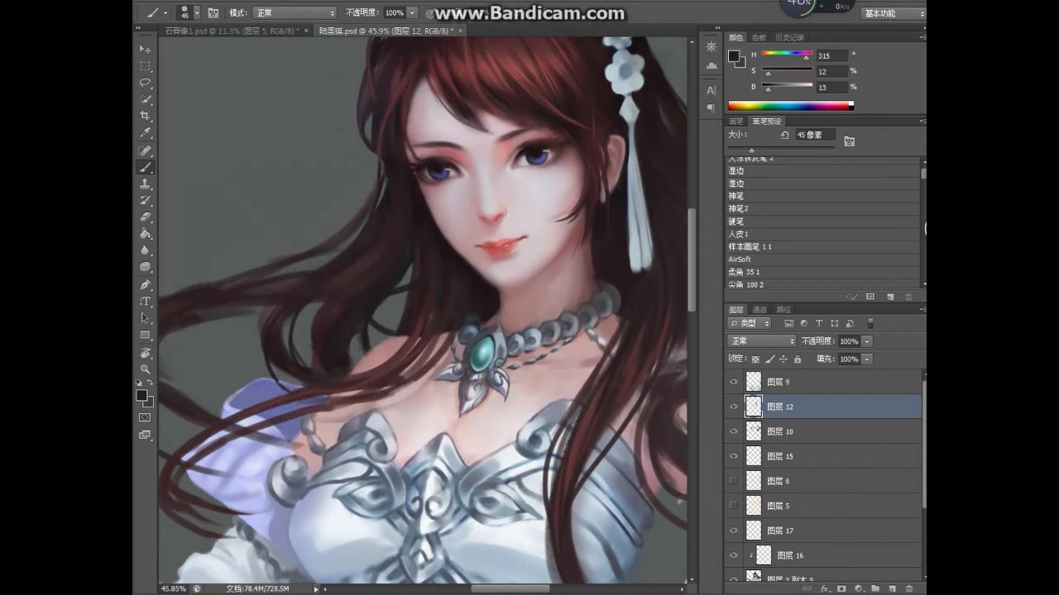The width and height of the screenshot is (1059, 595).
Task: Click the Add Layer Style fx icon
Action: pos(824,588)
